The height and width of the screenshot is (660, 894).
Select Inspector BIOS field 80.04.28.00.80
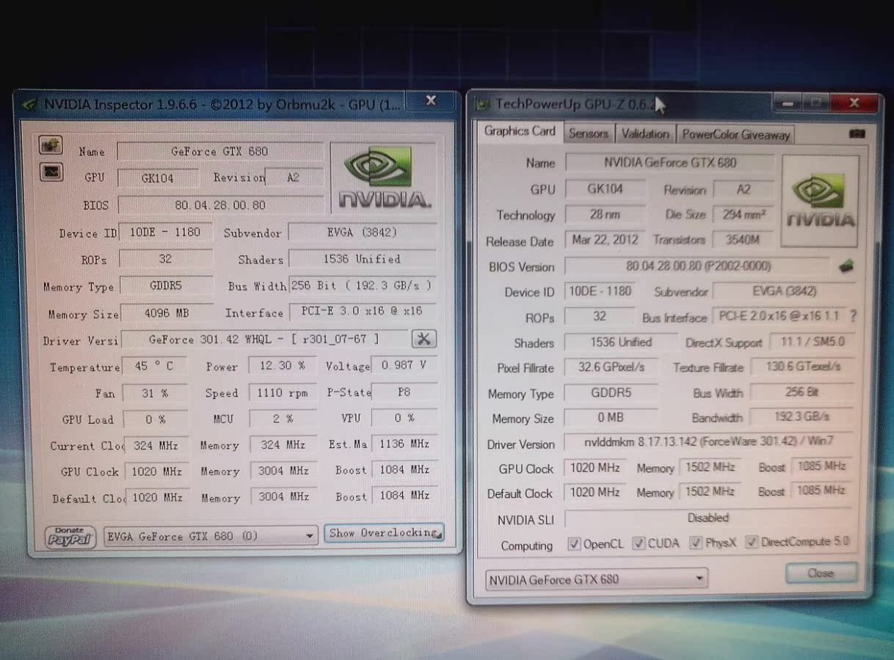tap(220, 205)
